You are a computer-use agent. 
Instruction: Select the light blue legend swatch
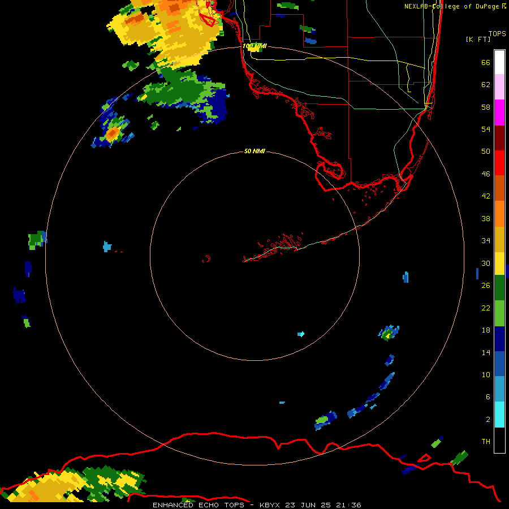tap(499, 389)
